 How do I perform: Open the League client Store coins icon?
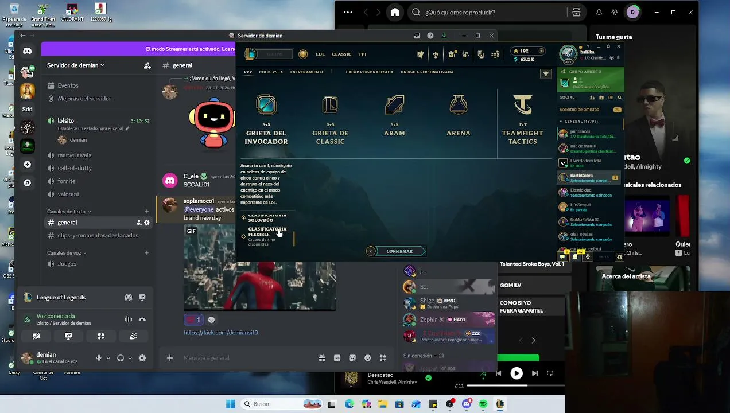coord(495,54)
